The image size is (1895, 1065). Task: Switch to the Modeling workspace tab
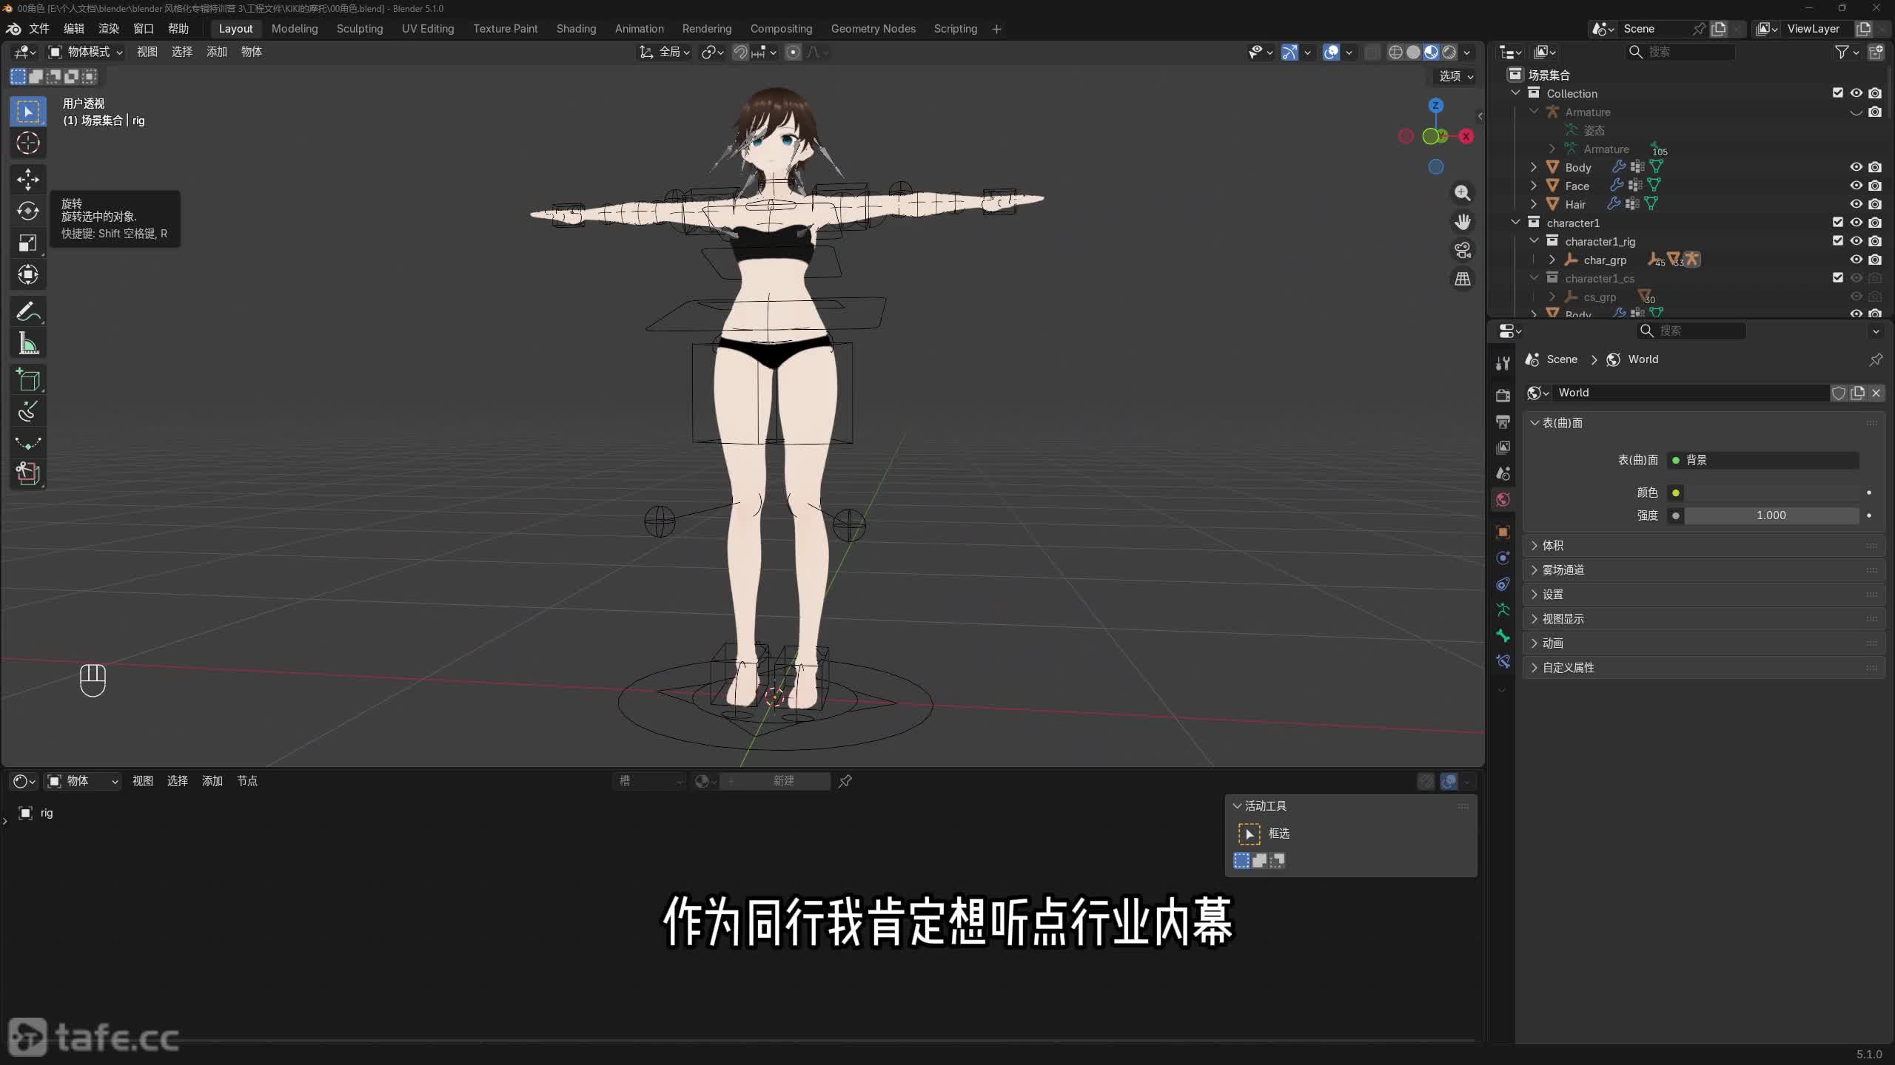pos(295,29)
